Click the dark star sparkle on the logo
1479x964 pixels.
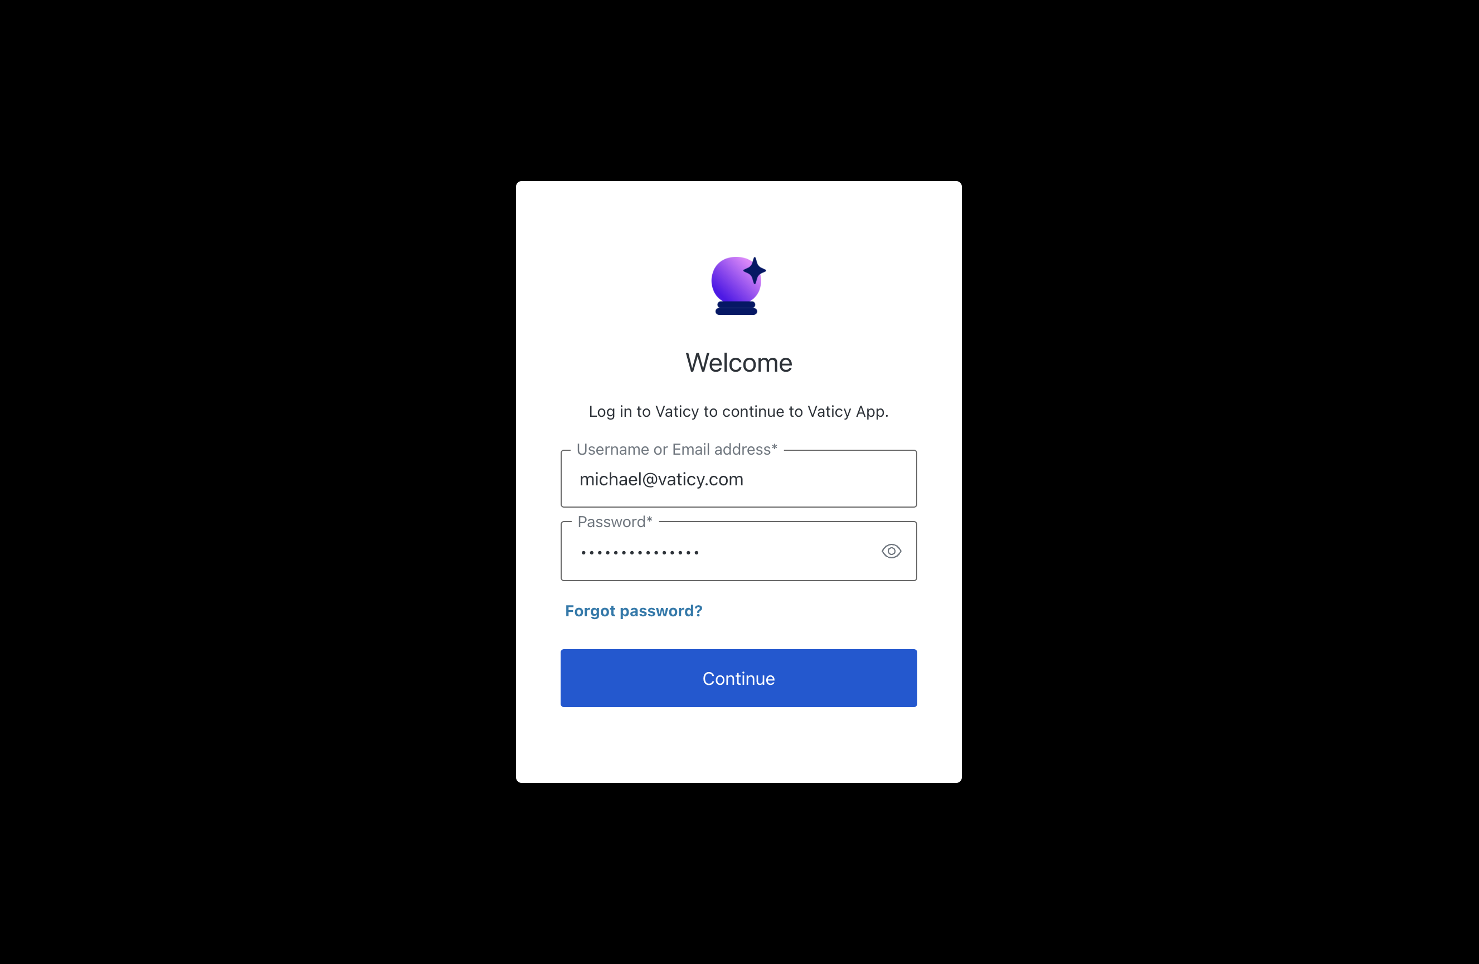[x=755, y=270]
